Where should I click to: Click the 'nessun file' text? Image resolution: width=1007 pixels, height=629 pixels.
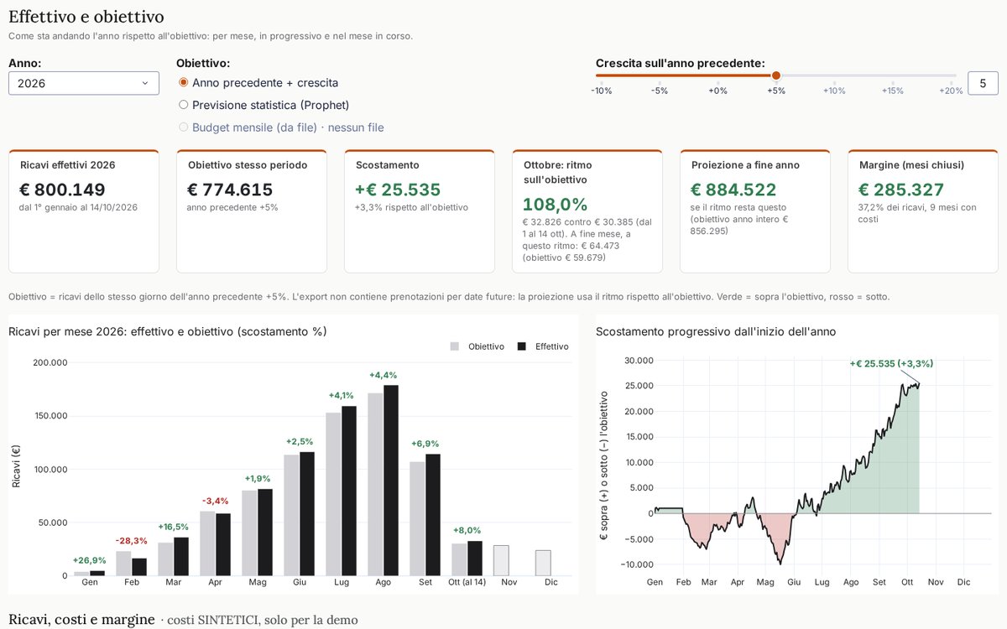[x=356, y=127]
